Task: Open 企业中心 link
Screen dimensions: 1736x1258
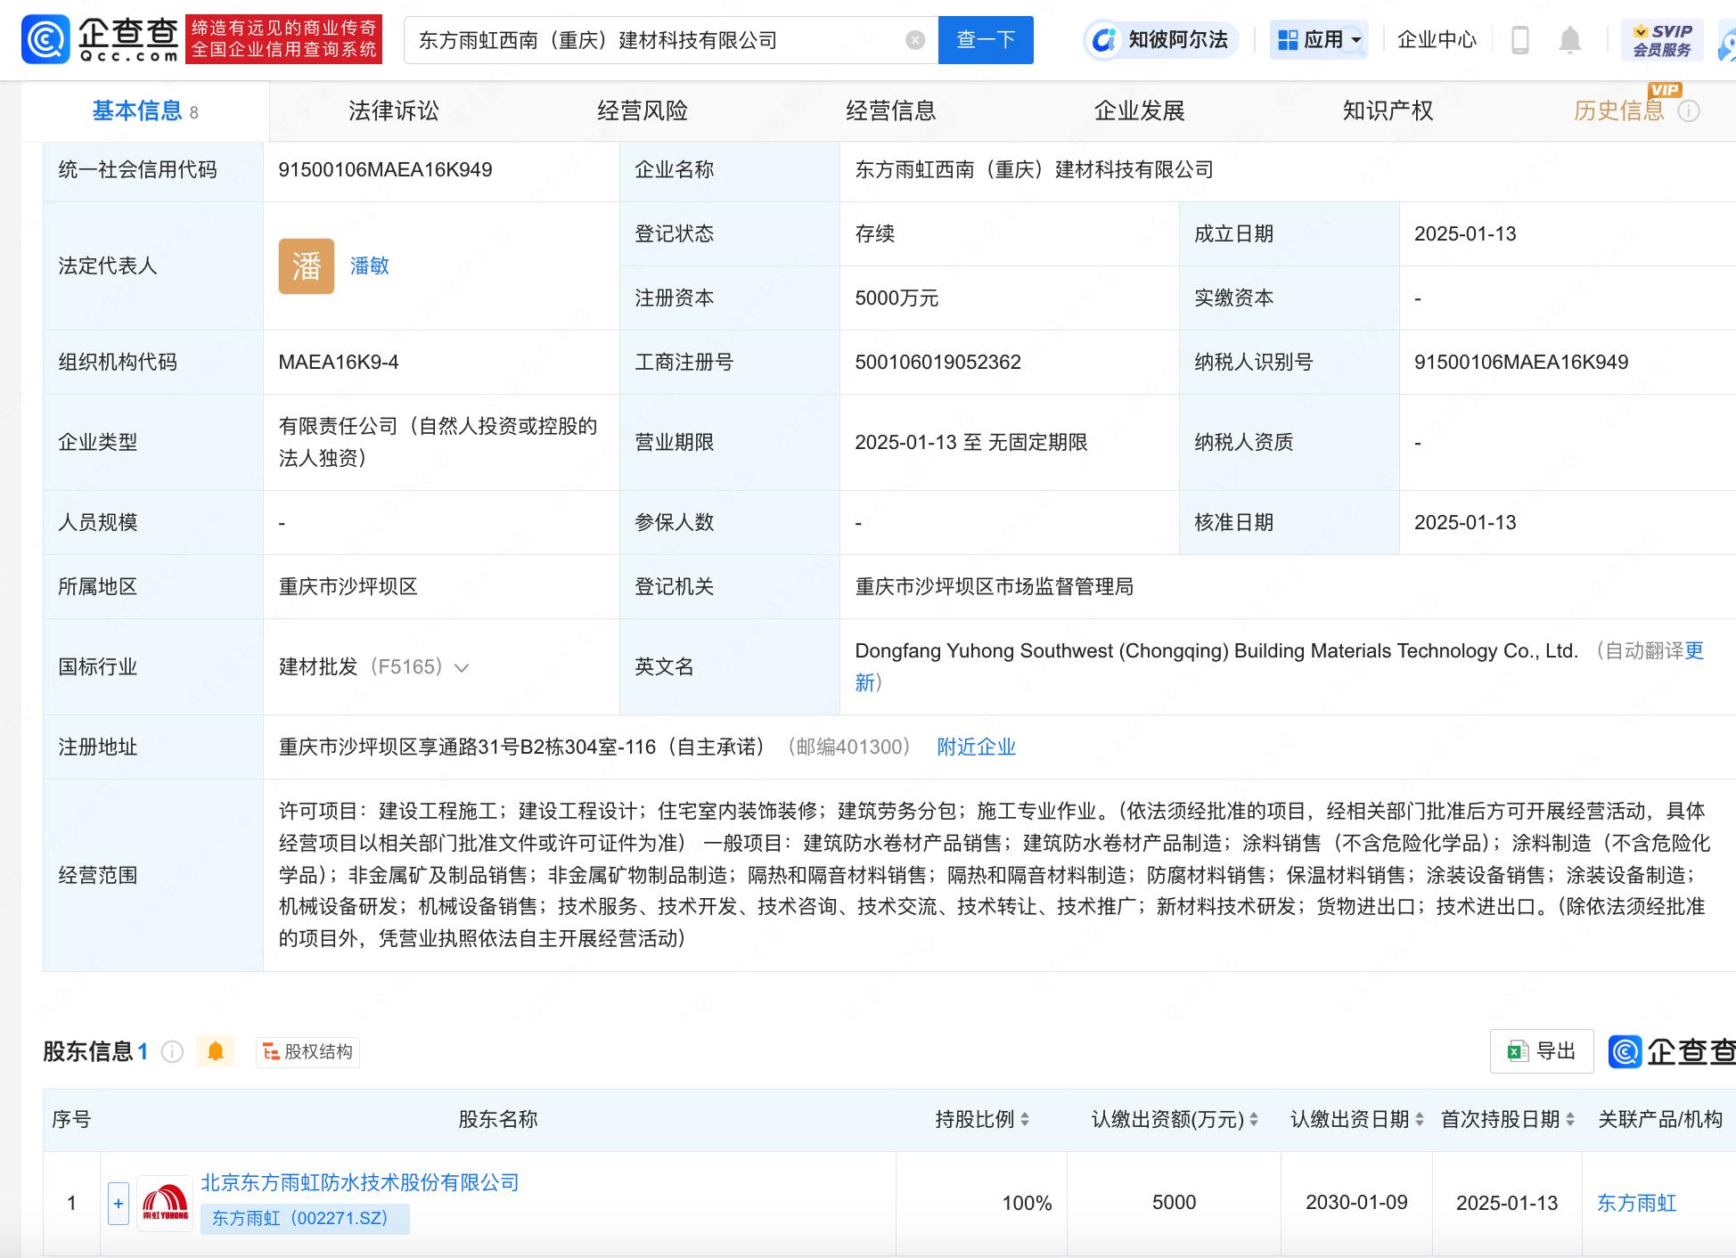Action: (1437, 40)
